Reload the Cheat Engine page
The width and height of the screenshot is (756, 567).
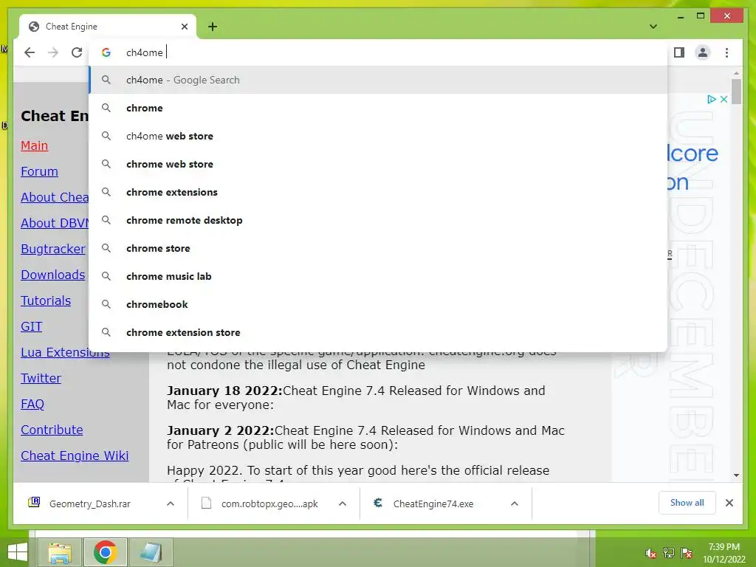point(77,52)
